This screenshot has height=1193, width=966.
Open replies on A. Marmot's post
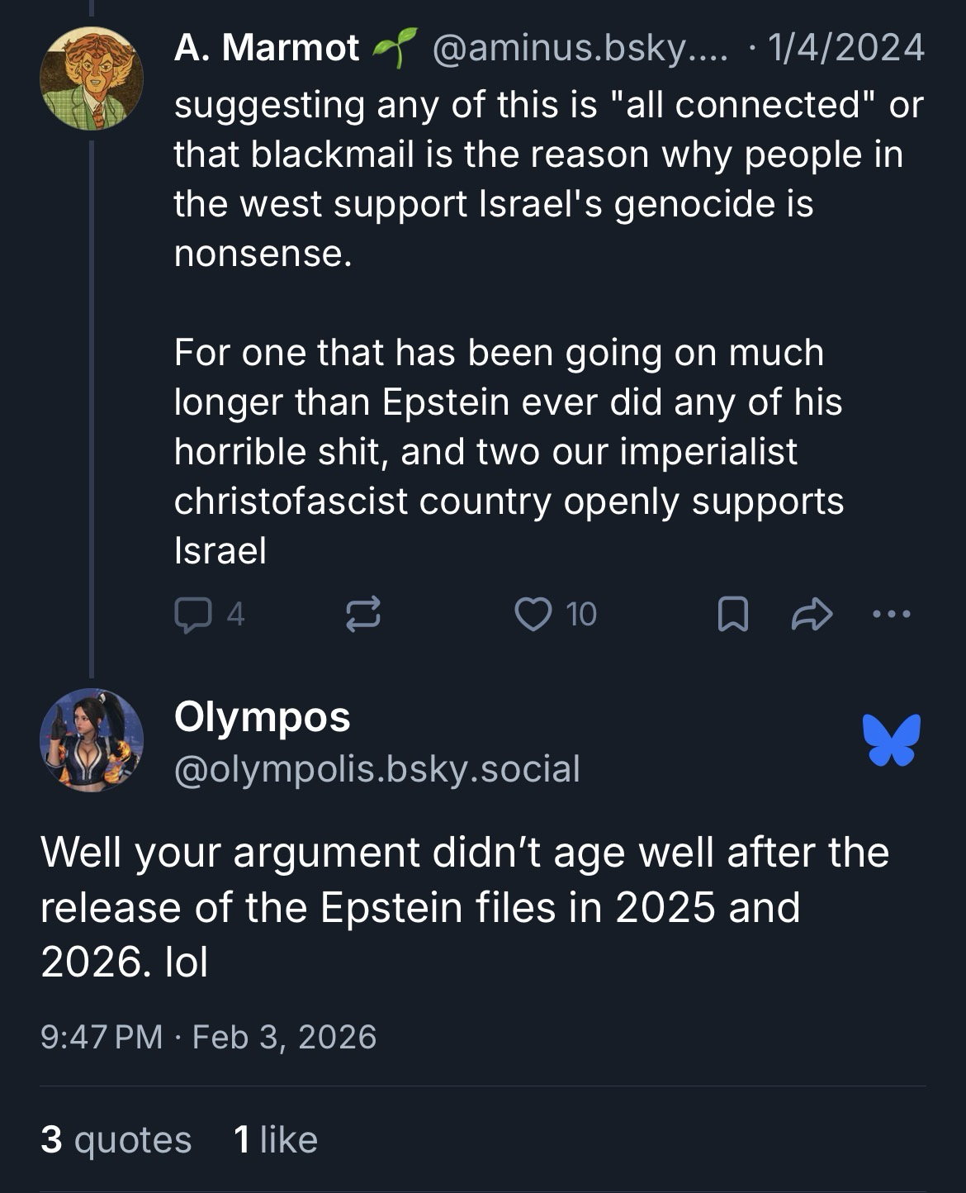(209, 615)
